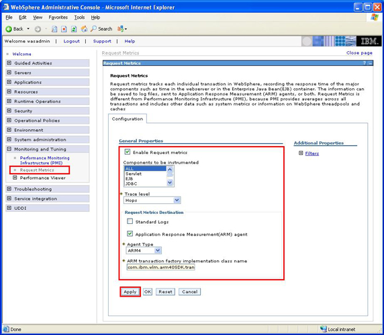Screen dimensions: 384x335
Task: Open the language/translation toolbar icon
Action: (x=120, y=29)
